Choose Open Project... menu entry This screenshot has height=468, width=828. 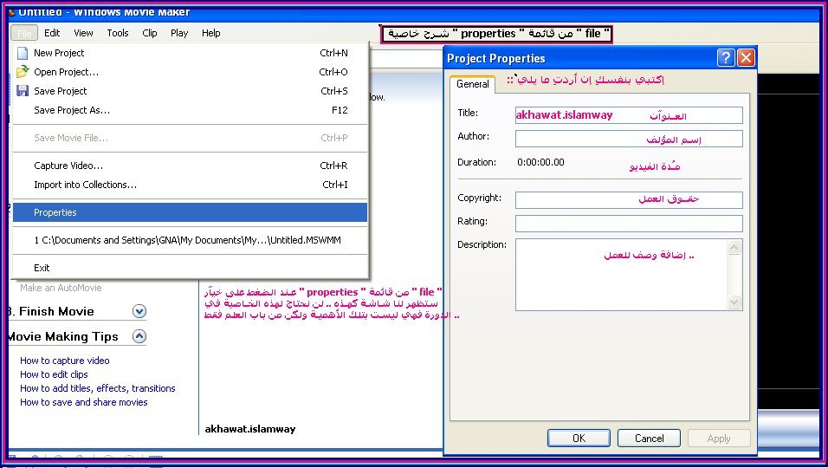190,72
